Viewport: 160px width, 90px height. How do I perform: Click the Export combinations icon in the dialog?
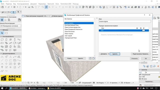pos(94,58)
